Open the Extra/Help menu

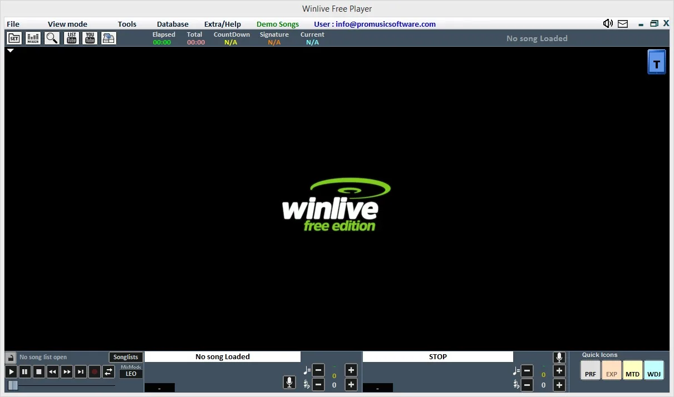coord(223,24)
